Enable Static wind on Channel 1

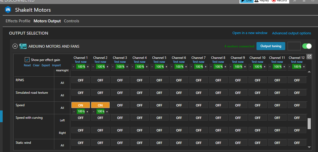point(81,143)
